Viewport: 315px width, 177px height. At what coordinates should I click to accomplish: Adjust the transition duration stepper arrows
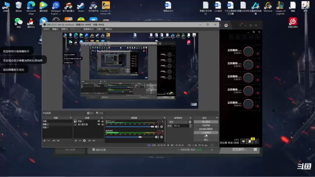[x=191, y=126]
